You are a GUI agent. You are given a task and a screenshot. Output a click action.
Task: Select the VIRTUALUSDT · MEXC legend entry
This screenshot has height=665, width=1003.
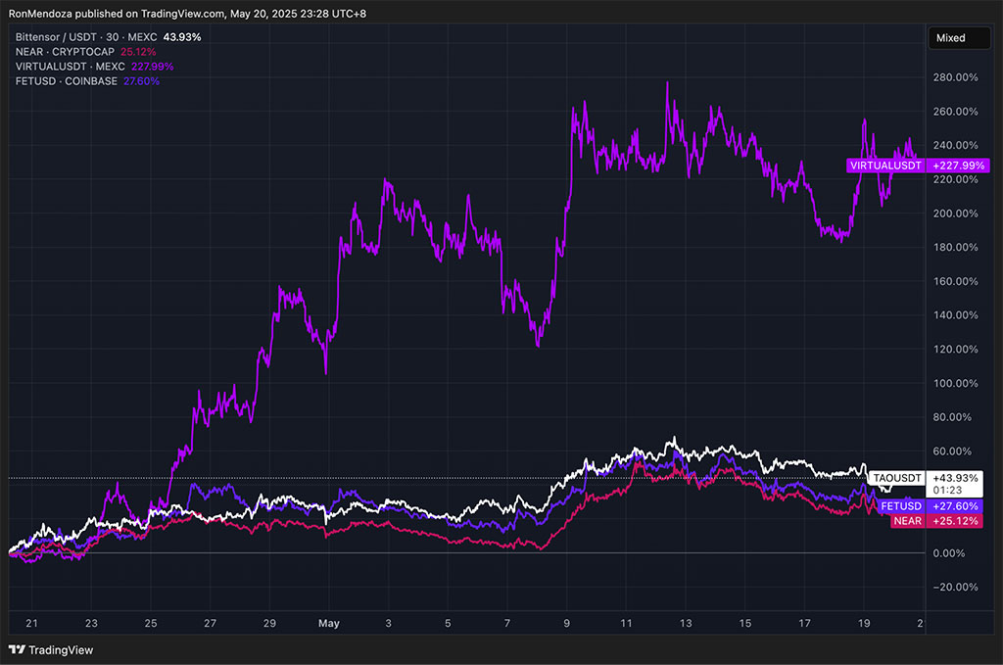(x=71, y=67)
